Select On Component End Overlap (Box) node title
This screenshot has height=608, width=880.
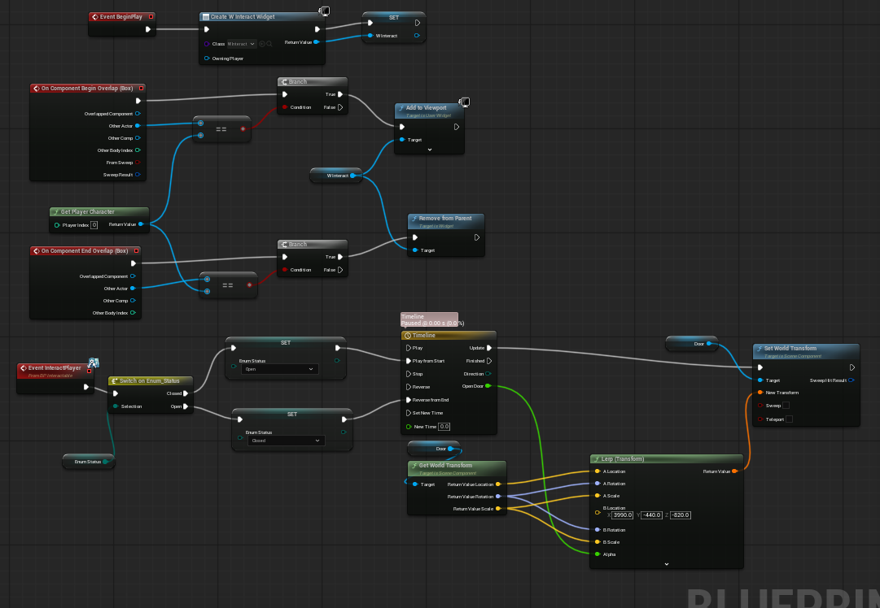coord(85,251)
